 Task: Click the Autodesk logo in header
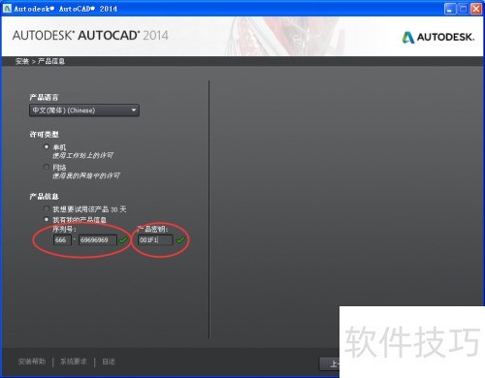(x=438, y=37)
